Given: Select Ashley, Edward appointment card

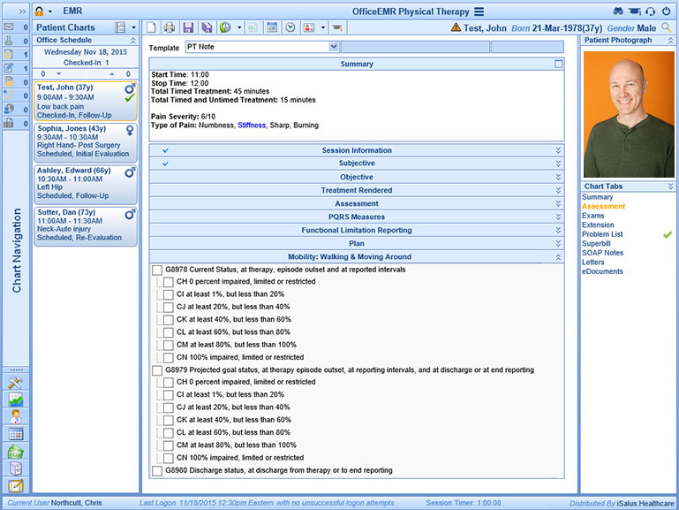Looking at the screenshot, I should pyautogui.click(x=86, y=184).
